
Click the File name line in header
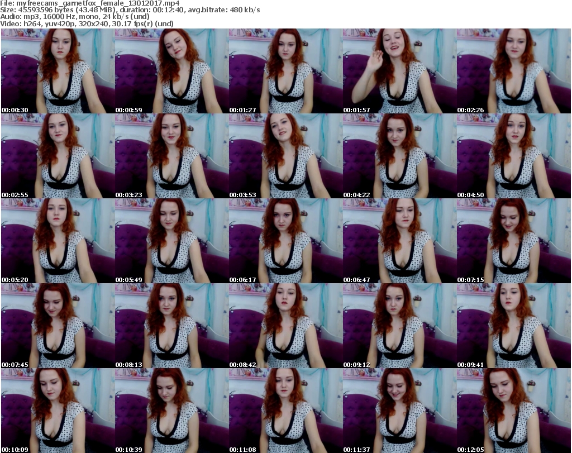click(x=90, y=3)
